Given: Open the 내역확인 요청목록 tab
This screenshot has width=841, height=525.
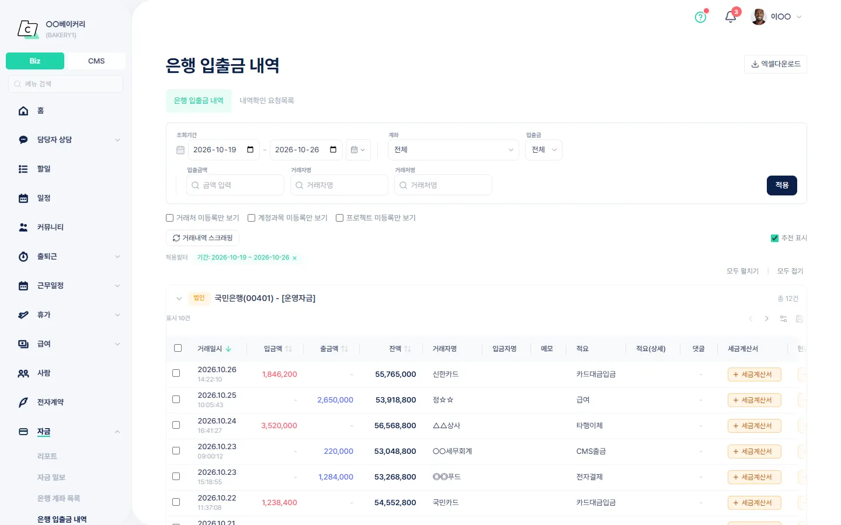Looking at the screenshot, I should [267, 101].
